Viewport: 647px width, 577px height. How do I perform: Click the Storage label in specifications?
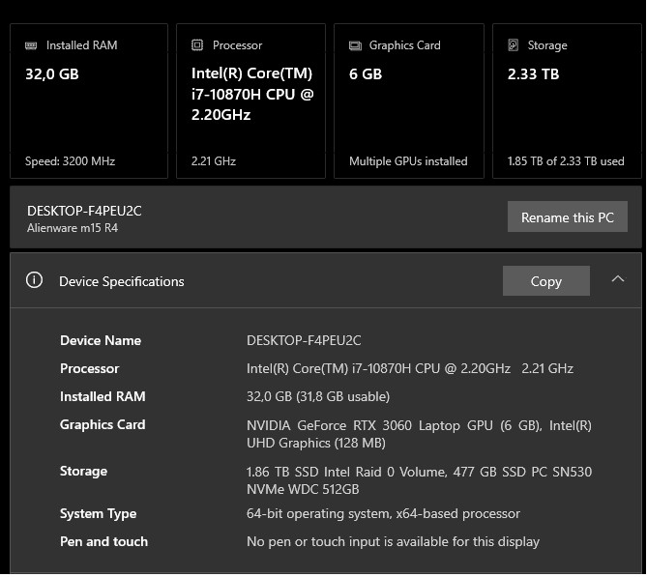click(84, 472)
